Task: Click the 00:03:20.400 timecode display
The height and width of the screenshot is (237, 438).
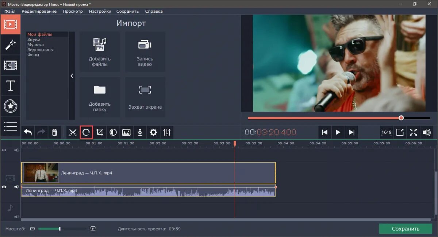Action: coord(270,132)
